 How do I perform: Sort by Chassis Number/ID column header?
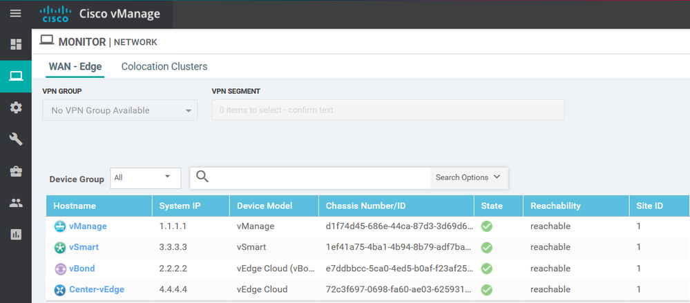(396, 206)
